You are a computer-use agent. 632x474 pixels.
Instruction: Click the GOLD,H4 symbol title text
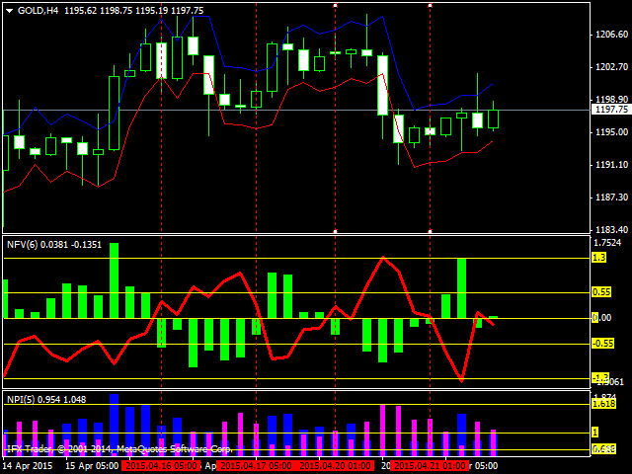[39, 11]
